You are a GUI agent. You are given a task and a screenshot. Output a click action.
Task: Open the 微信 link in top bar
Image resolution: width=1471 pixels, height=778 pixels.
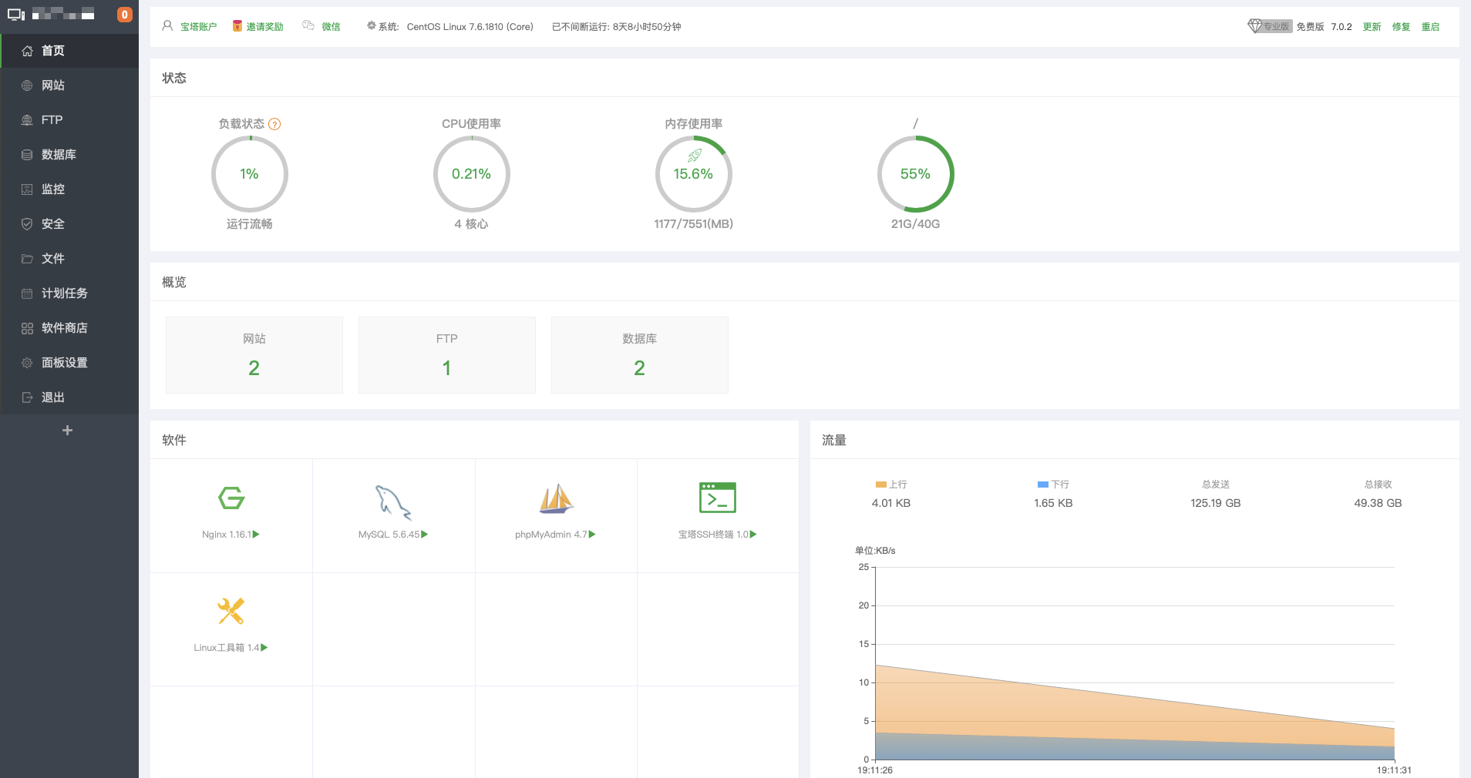(x=331, y=27)
